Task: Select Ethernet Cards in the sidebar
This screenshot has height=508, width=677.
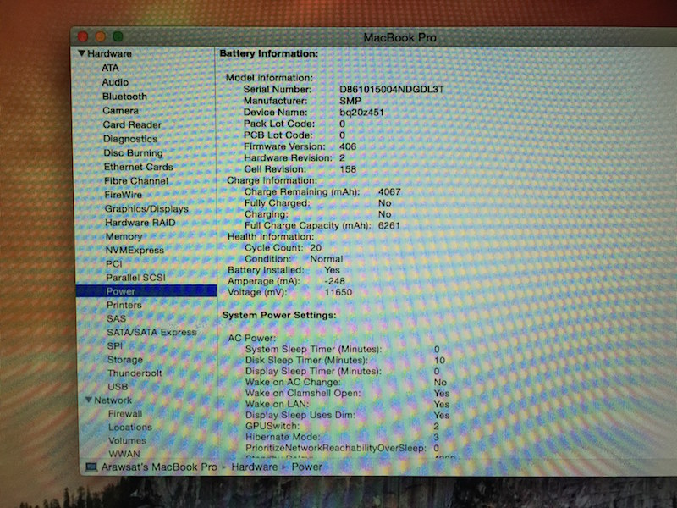Action: pos(139,167)
